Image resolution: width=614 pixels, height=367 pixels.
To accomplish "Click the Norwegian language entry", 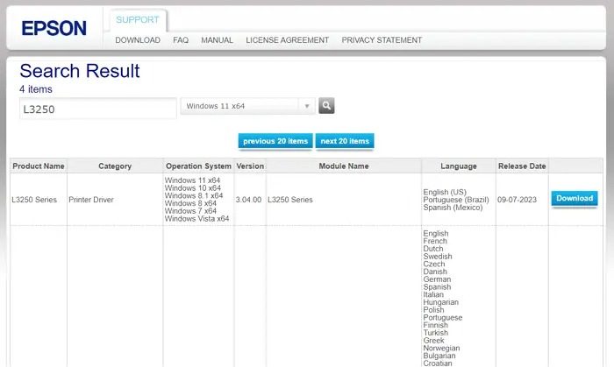I will pyautogui.click(x=441, y=348).
